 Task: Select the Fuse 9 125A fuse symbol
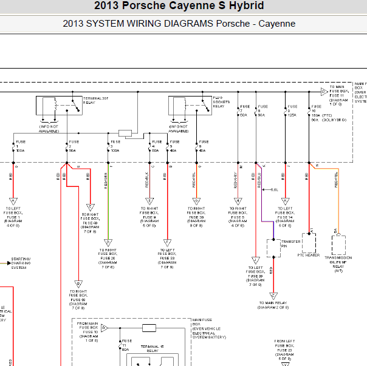286,112
